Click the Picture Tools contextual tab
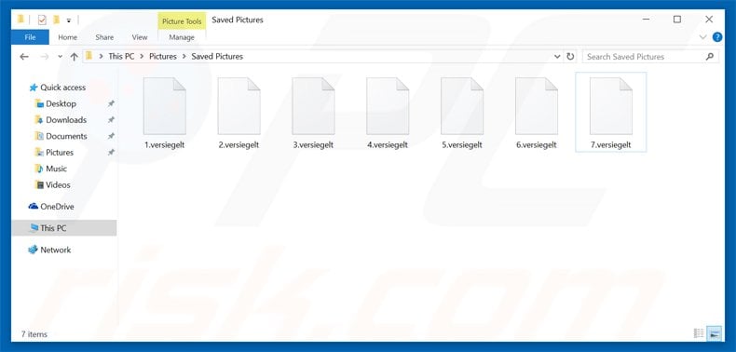Screen dimensions: 736x352 click(182, 21)
